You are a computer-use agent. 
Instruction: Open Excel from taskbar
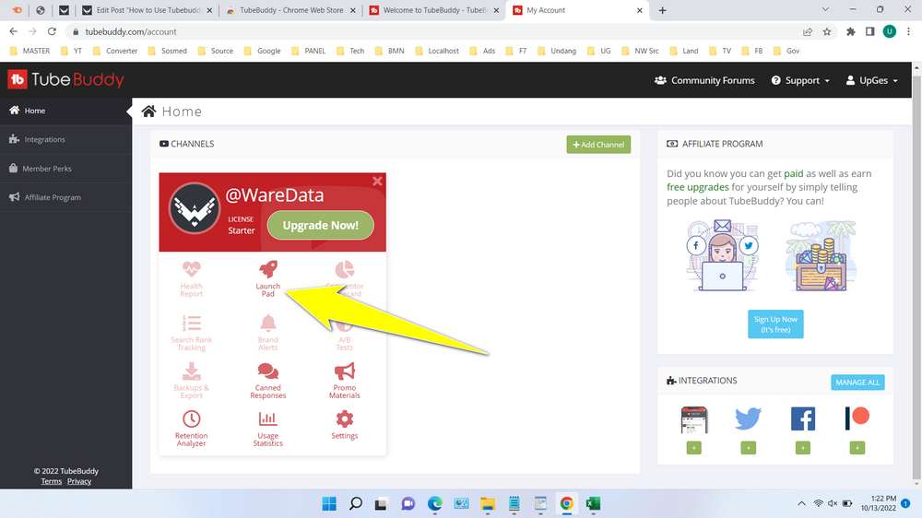pyautogui.click(x=593, y=504)
